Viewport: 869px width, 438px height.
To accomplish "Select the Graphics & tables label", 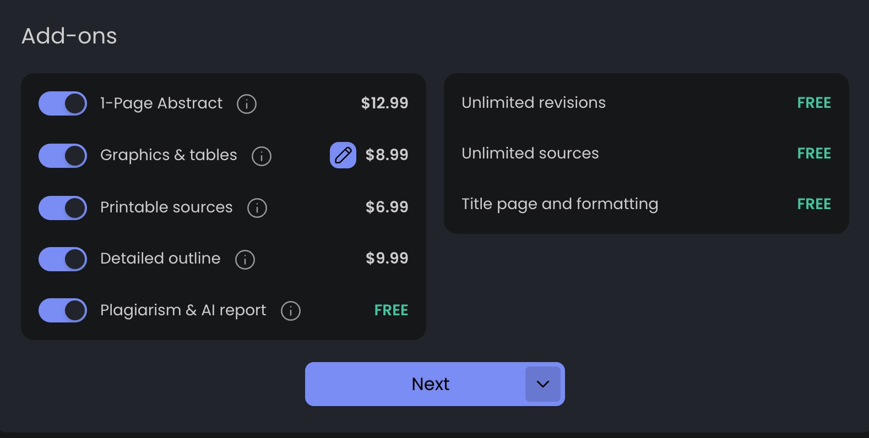I will [169, 155].
